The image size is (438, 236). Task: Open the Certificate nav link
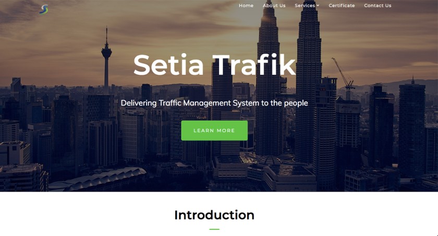[342, 6]
